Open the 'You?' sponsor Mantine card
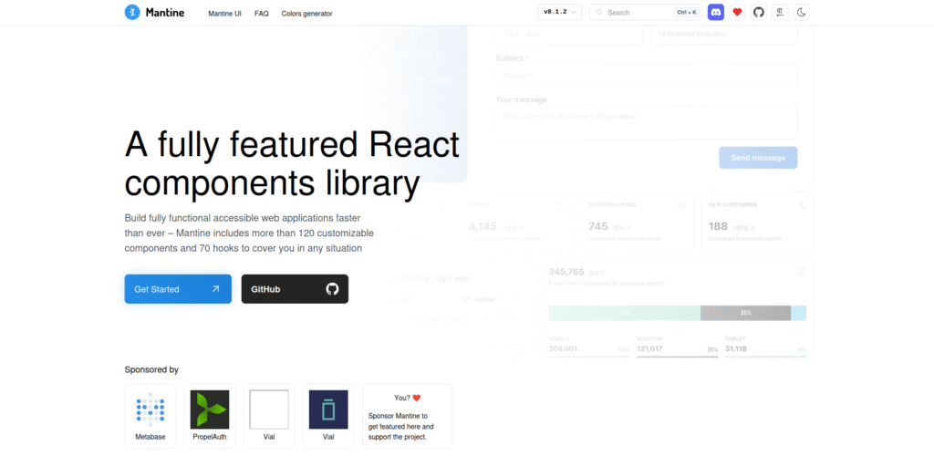This screenshot has height=467, width=934. click(x=408, y=416)
